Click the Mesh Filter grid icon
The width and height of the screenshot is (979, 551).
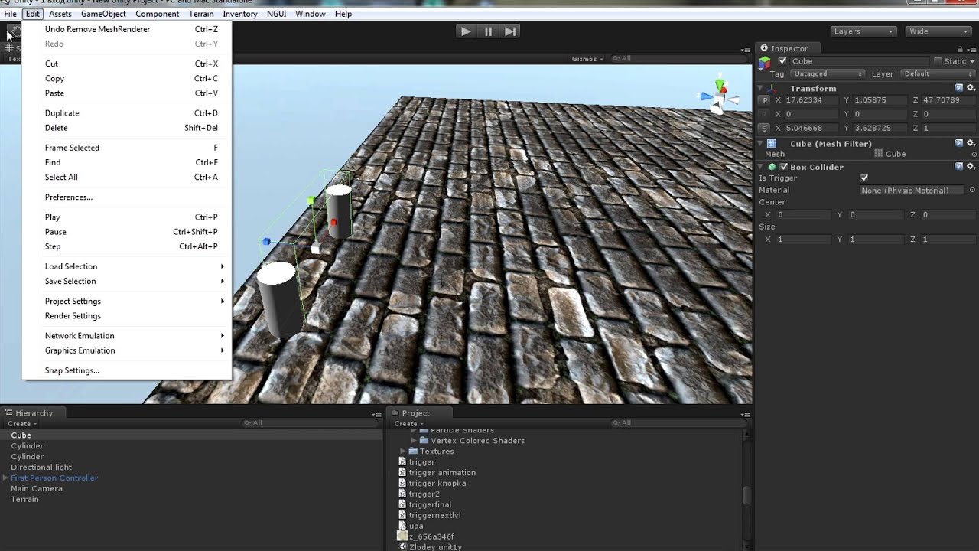click(x=772, y=143)
